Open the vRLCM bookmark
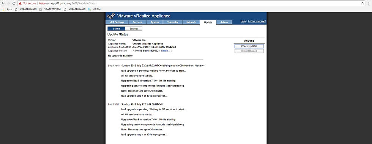The width and height of the screenshot is (372, 144). [x=95, y=9]
